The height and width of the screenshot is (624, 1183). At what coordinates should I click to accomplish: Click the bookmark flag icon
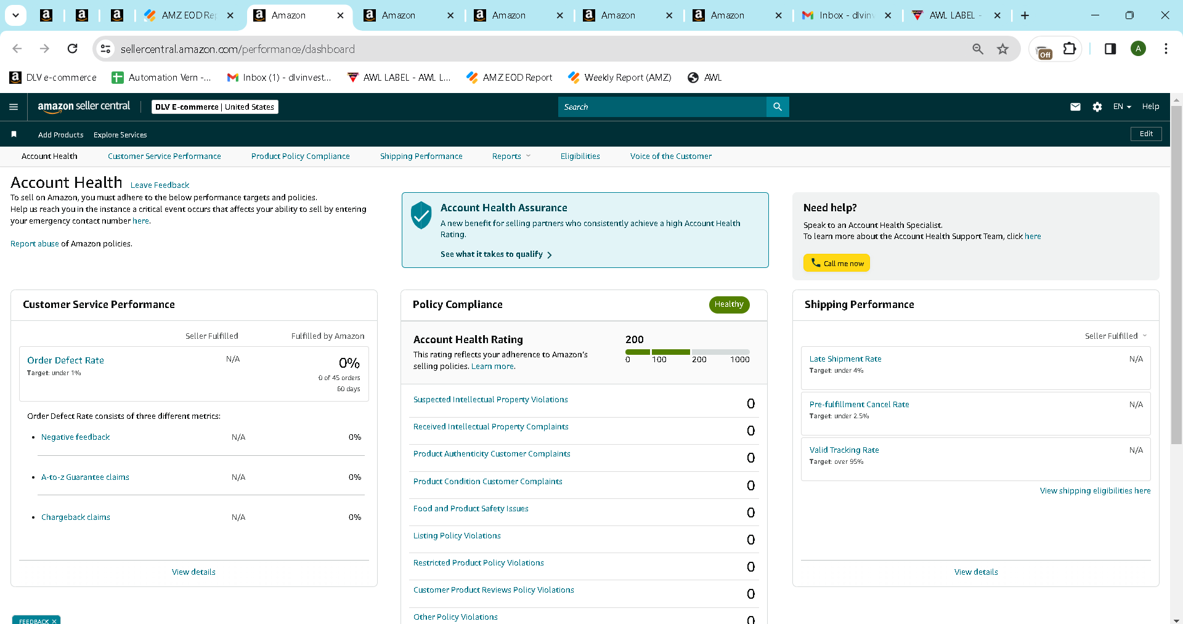14,134
